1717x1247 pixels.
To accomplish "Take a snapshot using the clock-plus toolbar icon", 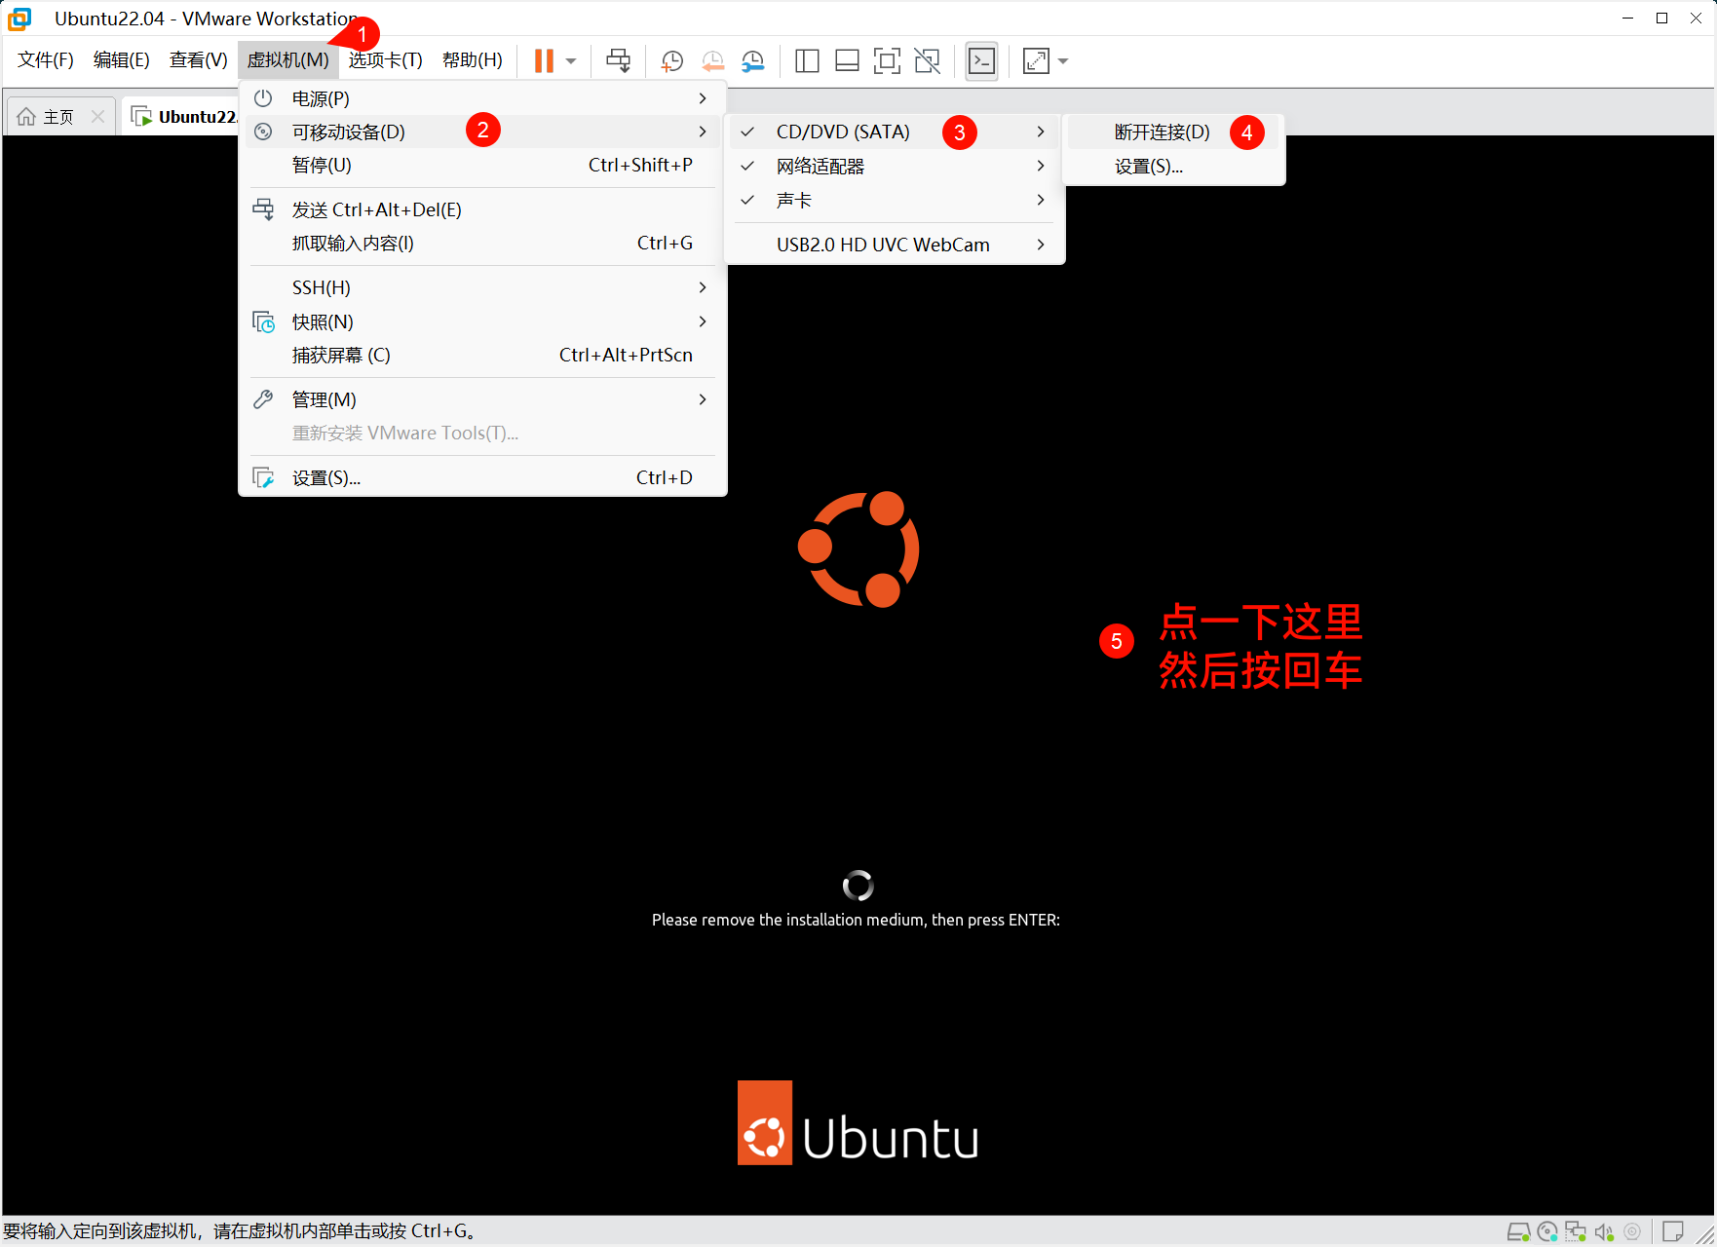I will tap(671, 60).
